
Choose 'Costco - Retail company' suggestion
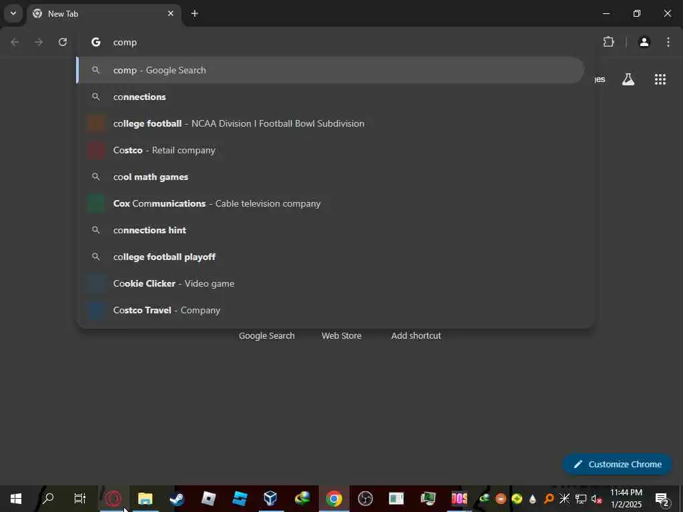point(331,150)
